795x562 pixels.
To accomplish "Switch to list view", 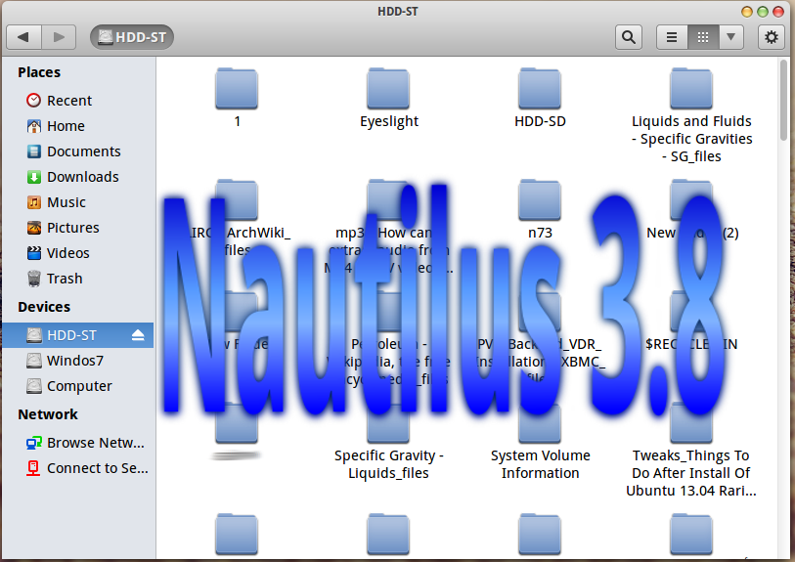I will coord(672,37).
